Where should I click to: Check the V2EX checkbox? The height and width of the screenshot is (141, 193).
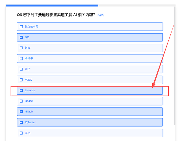(x=21, y=80)
